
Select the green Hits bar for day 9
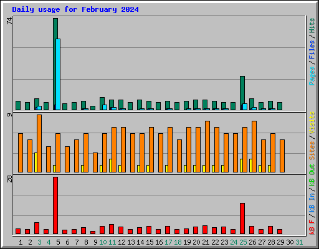[93, 108]
